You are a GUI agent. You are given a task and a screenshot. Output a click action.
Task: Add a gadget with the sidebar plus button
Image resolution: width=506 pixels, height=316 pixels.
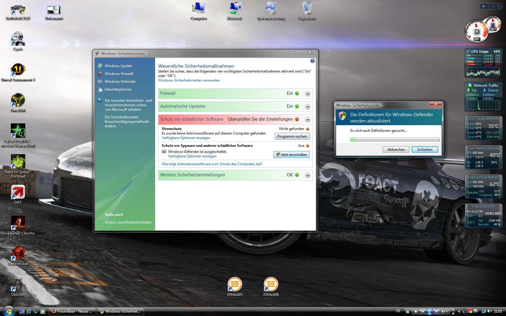[x=483, y=6]
